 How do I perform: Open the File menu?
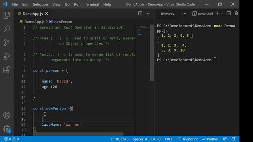click(x=15, y=4)
